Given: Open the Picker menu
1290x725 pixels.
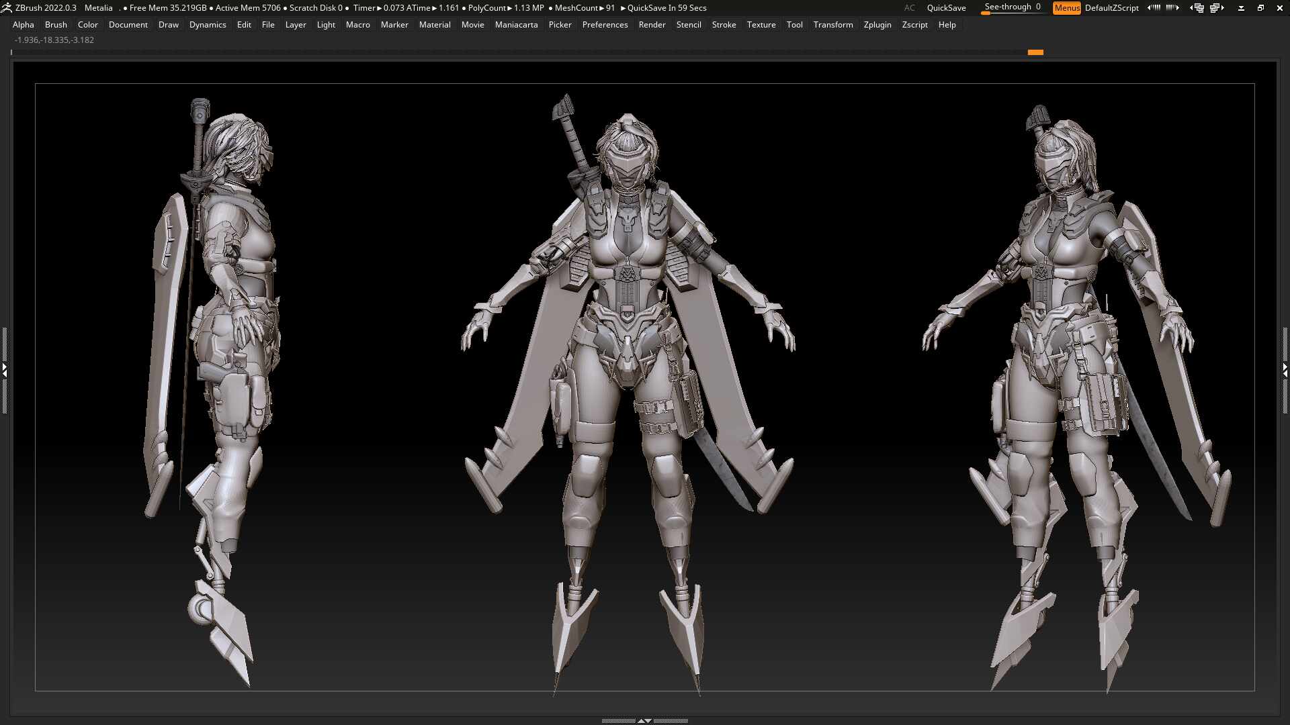Looking at the screenshot, I should coord(560,25).
